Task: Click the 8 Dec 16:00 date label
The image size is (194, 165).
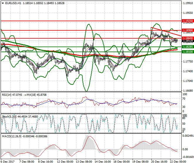Action: pos(46,162)
